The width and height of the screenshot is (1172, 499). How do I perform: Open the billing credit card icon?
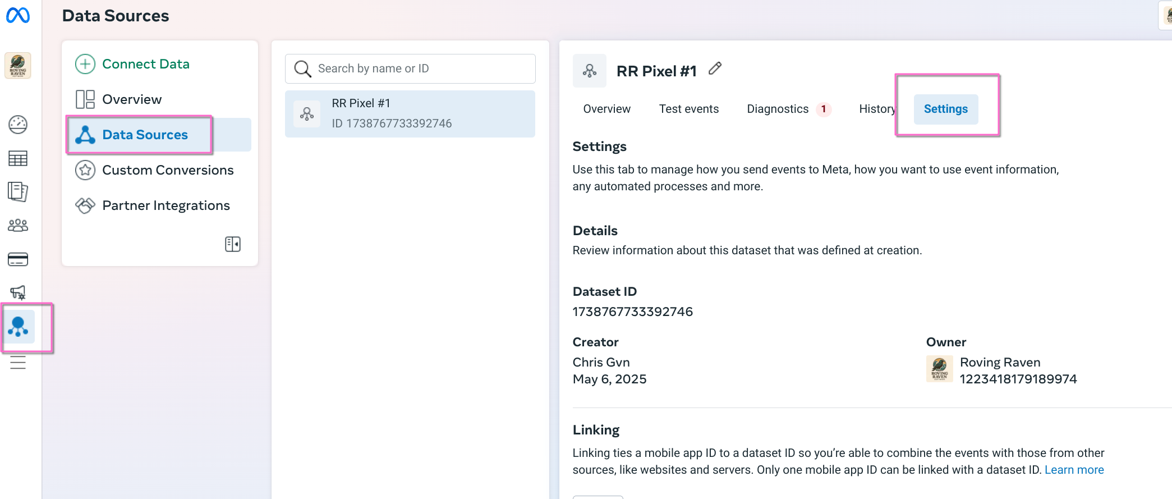coord(18,259)
